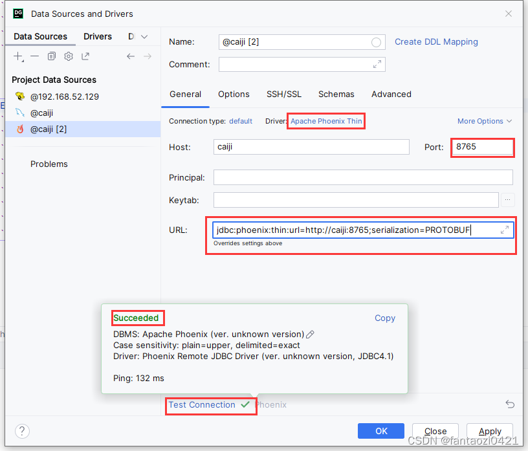
Task: Expand hidden tabs dropdown chevron
Action: 144,37
